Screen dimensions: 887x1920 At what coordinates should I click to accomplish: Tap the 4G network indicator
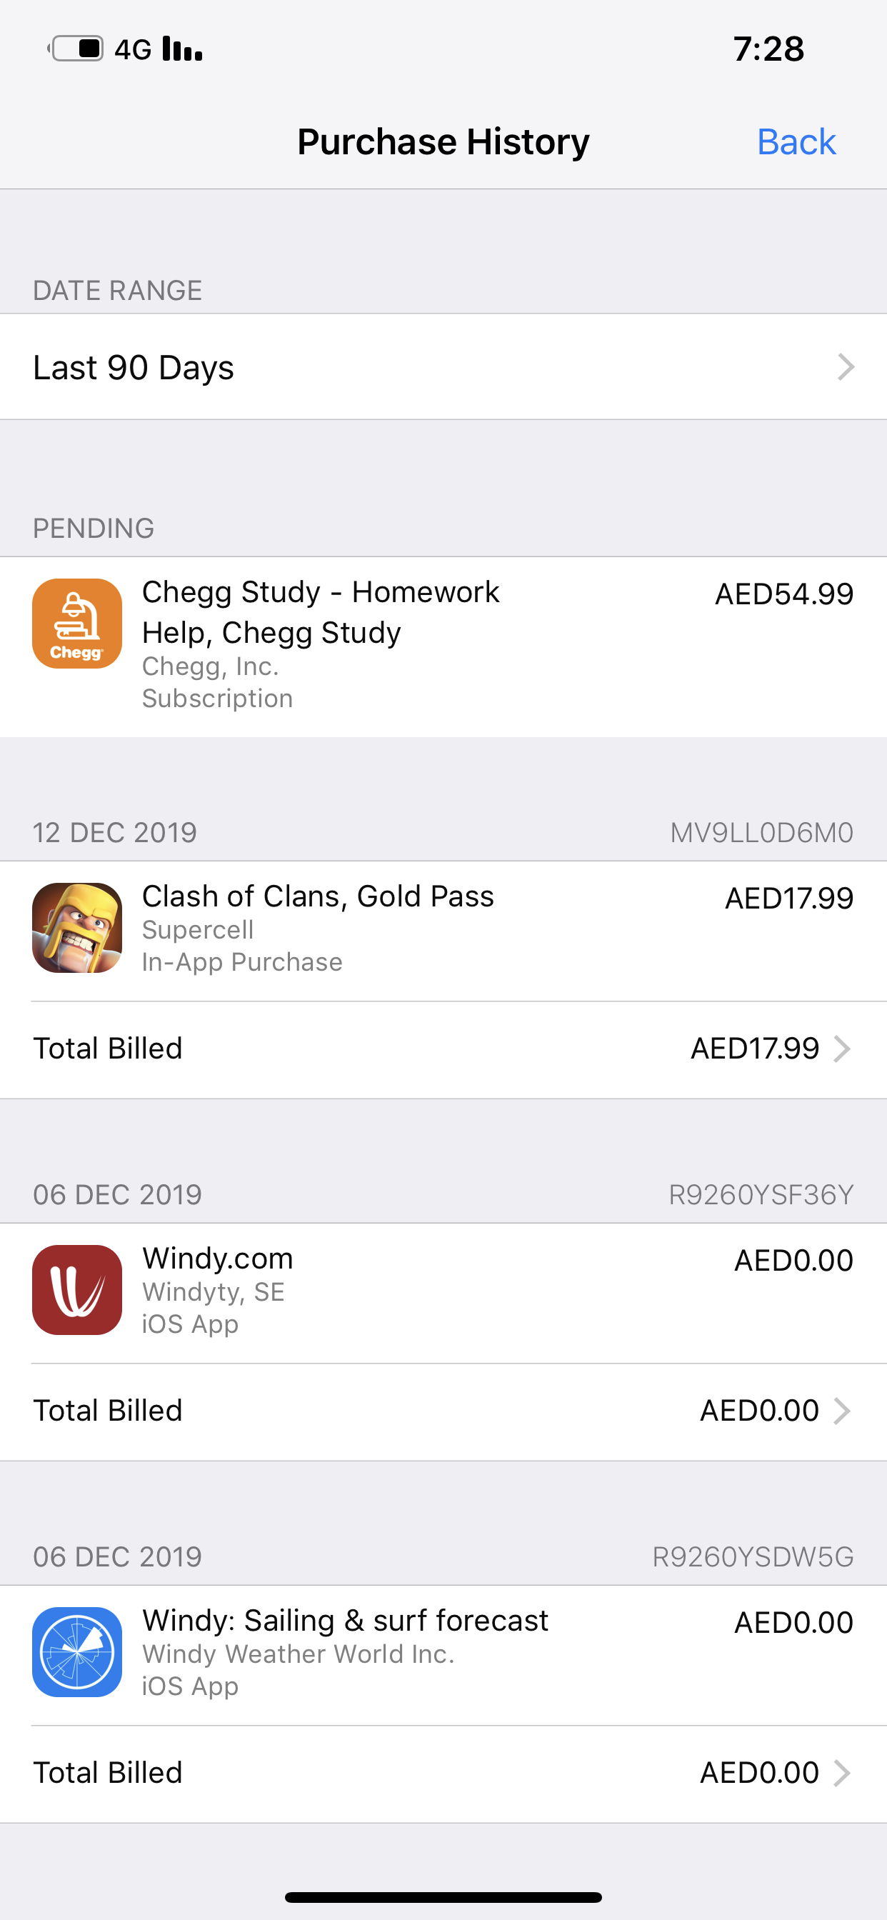tap(133, 50)
